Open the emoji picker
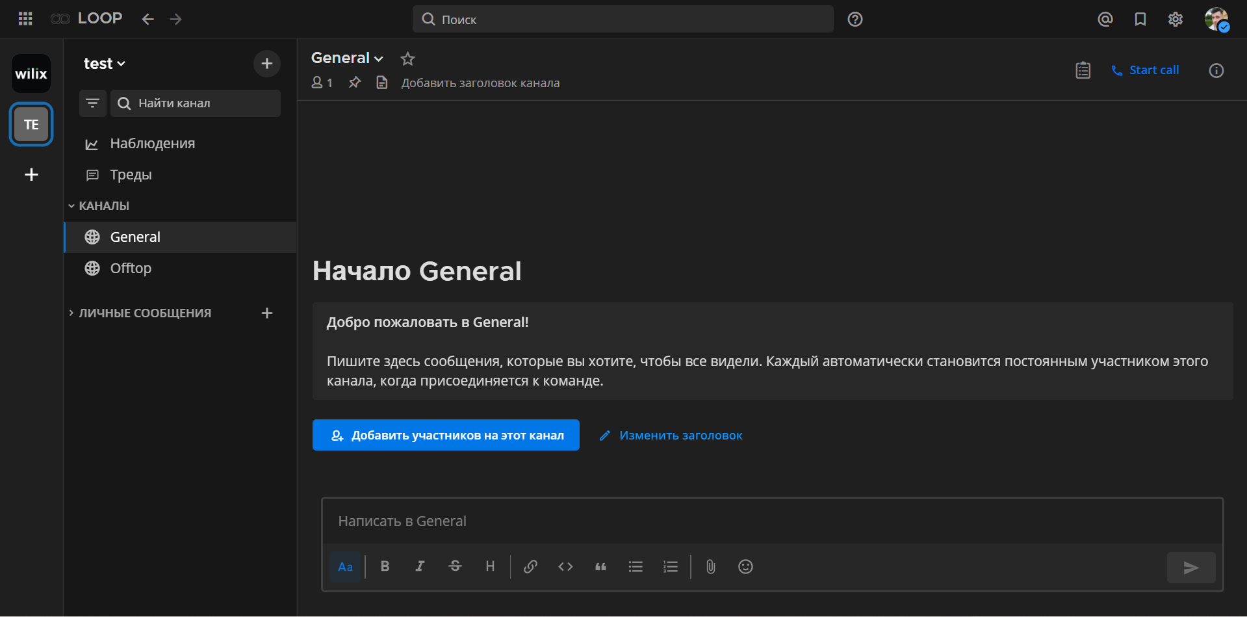1247x617 pixels. click(745, 566)
